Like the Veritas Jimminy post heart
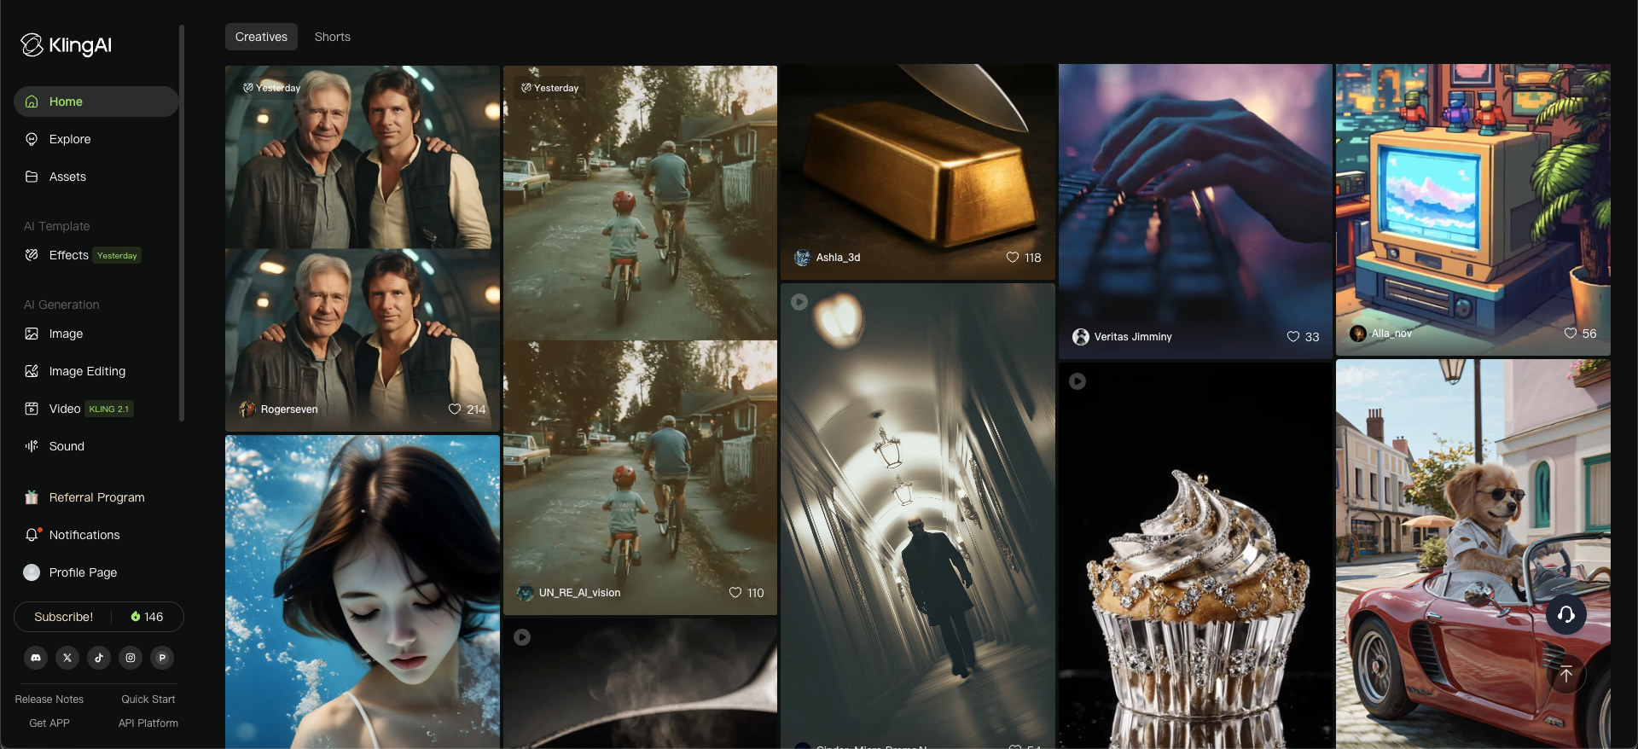 [1293, 337]
